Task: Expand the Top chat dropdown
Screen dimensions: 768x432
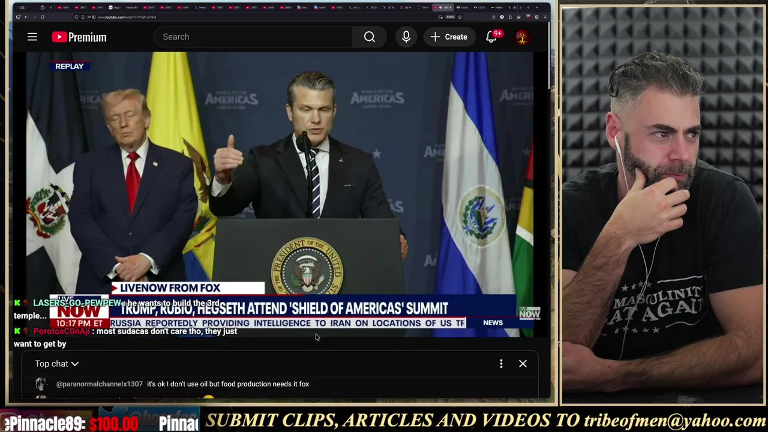Action: [57, 364]
